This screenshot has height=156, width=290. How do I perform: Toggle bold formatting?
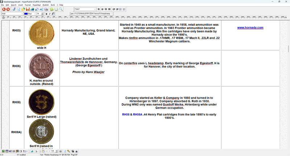(x=46, y=14)
